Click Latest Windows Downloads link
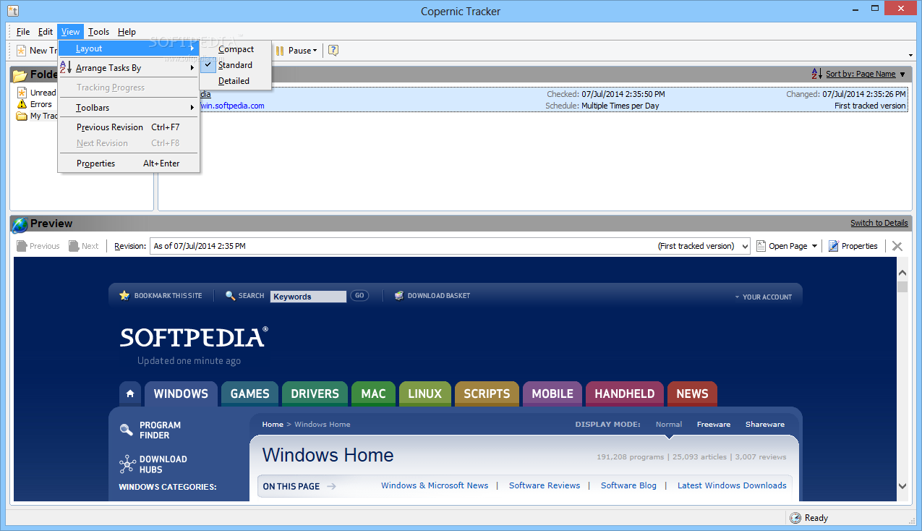The height and width of the screenshot is (531, 922). point(732,485)
